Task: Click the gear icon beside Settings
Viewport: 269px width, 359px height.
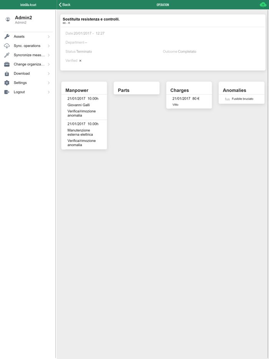Action: point(7,83)
